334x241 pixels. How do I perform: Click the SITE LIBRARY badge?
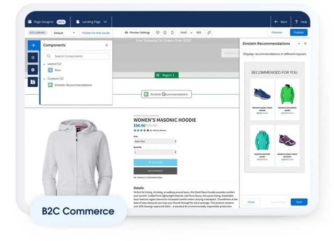37,32
